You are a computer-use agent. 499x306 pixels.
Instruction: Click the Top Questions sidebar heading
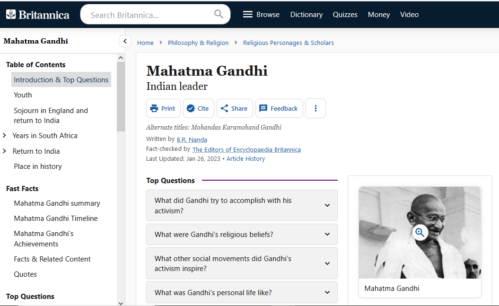tap(30, 297)
